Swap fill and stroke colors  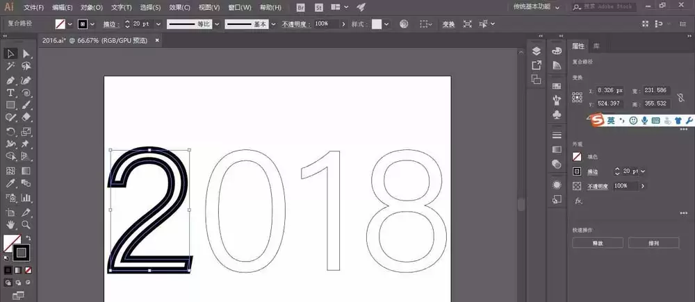point(28,238)
